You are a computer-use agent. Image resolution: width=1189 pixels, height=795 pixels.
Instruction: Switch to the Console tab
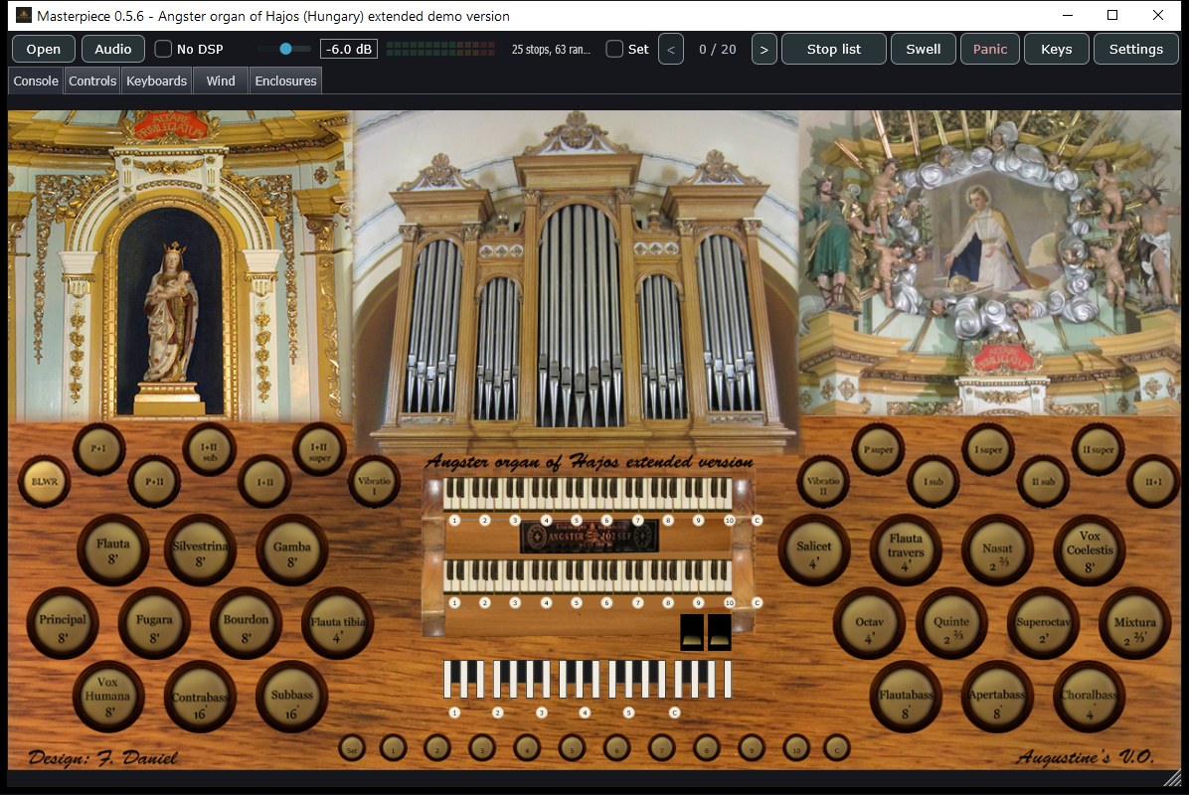point(36,80)
